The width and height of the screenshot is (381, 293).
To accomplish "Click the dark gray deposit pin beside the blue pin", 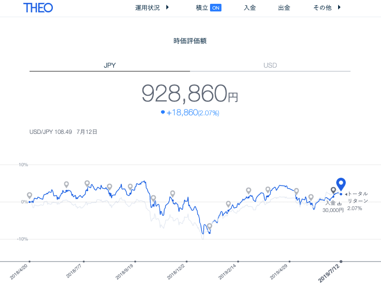I will point(333,190).
